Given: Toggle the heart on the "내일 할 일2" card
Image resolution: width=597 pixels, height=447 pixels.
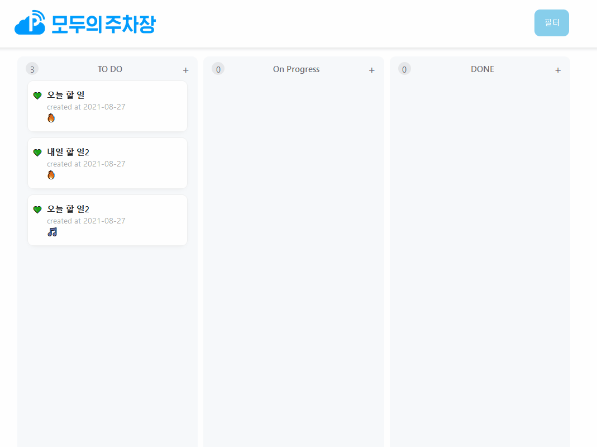Looking at the screenshot, I should (x=37, y=152).
